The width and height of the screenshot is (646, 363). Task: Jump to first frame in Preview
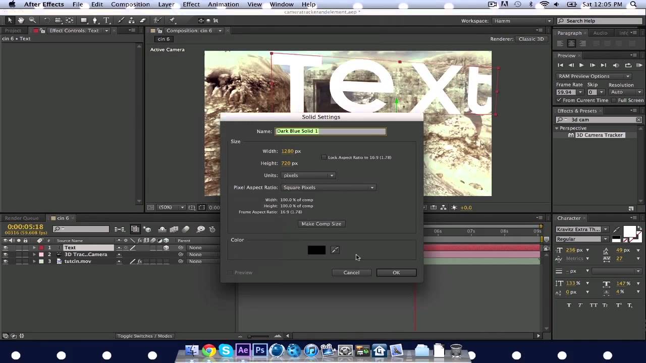point(560,65)
